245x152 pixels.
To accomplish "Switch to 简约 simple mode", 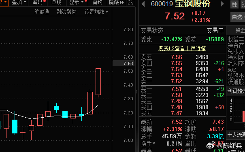I will (98, 2).
